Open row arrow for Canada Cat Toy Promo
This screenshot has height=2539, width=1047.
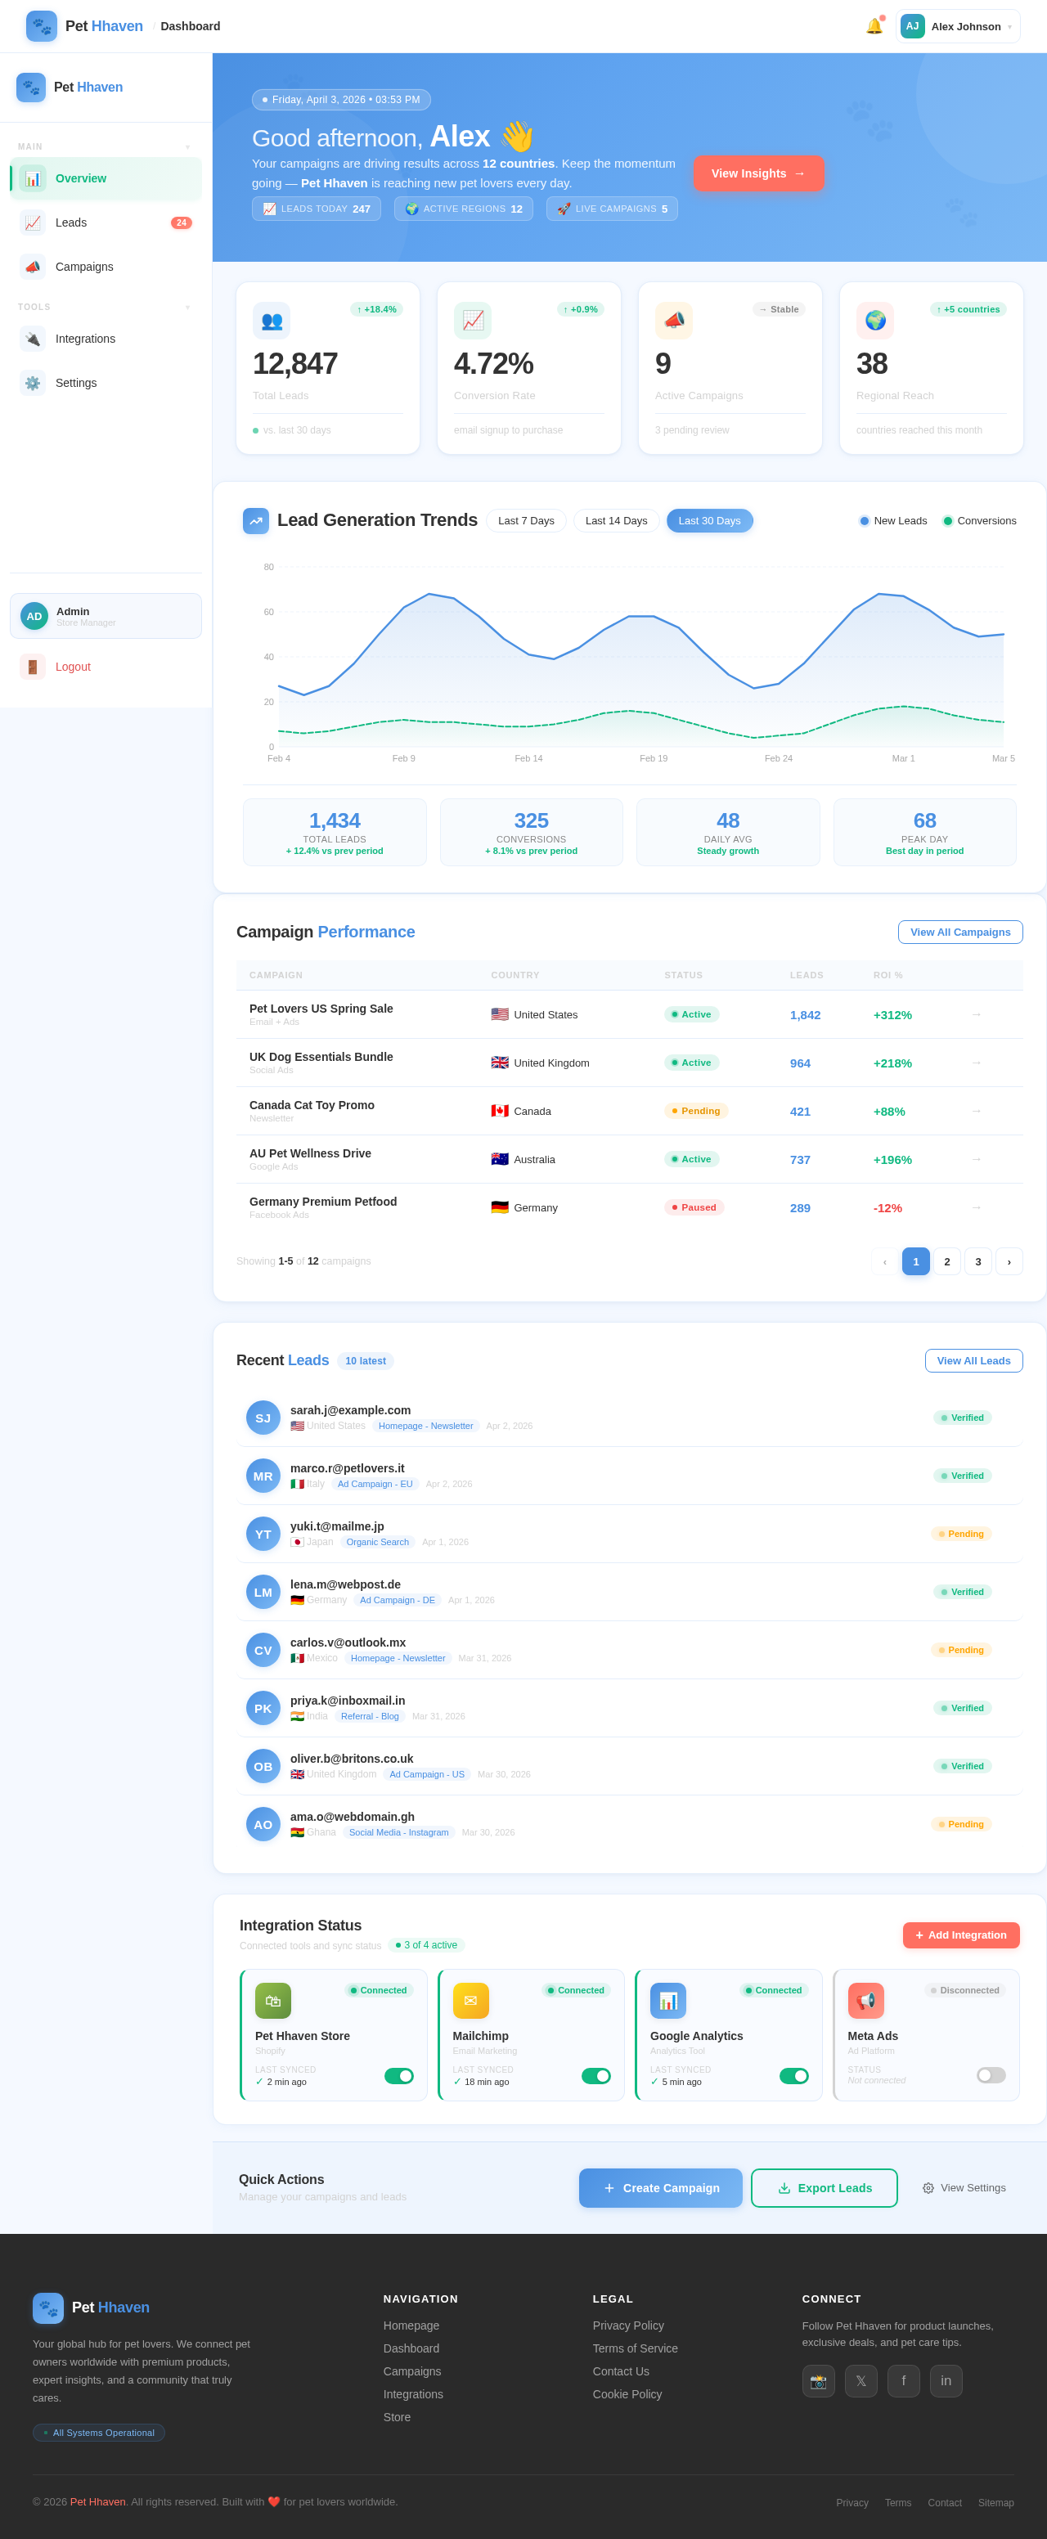click(976, 1111)
